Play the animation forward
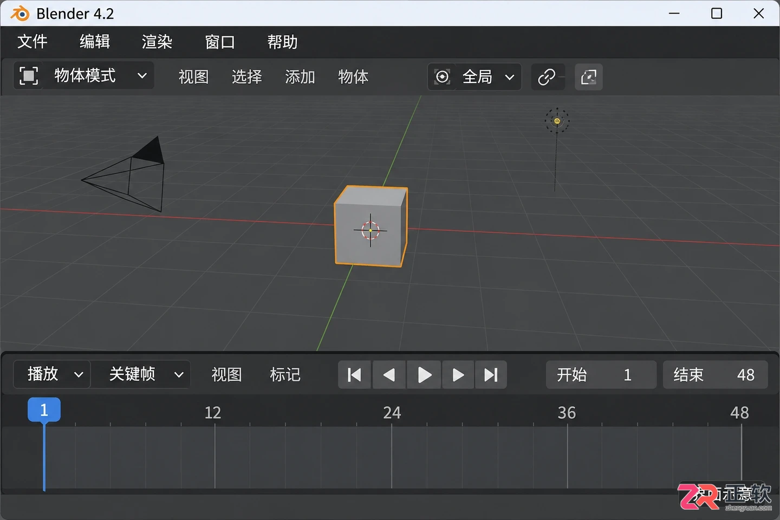The width and height of the screenshot is (780, 520). point(424,375)
